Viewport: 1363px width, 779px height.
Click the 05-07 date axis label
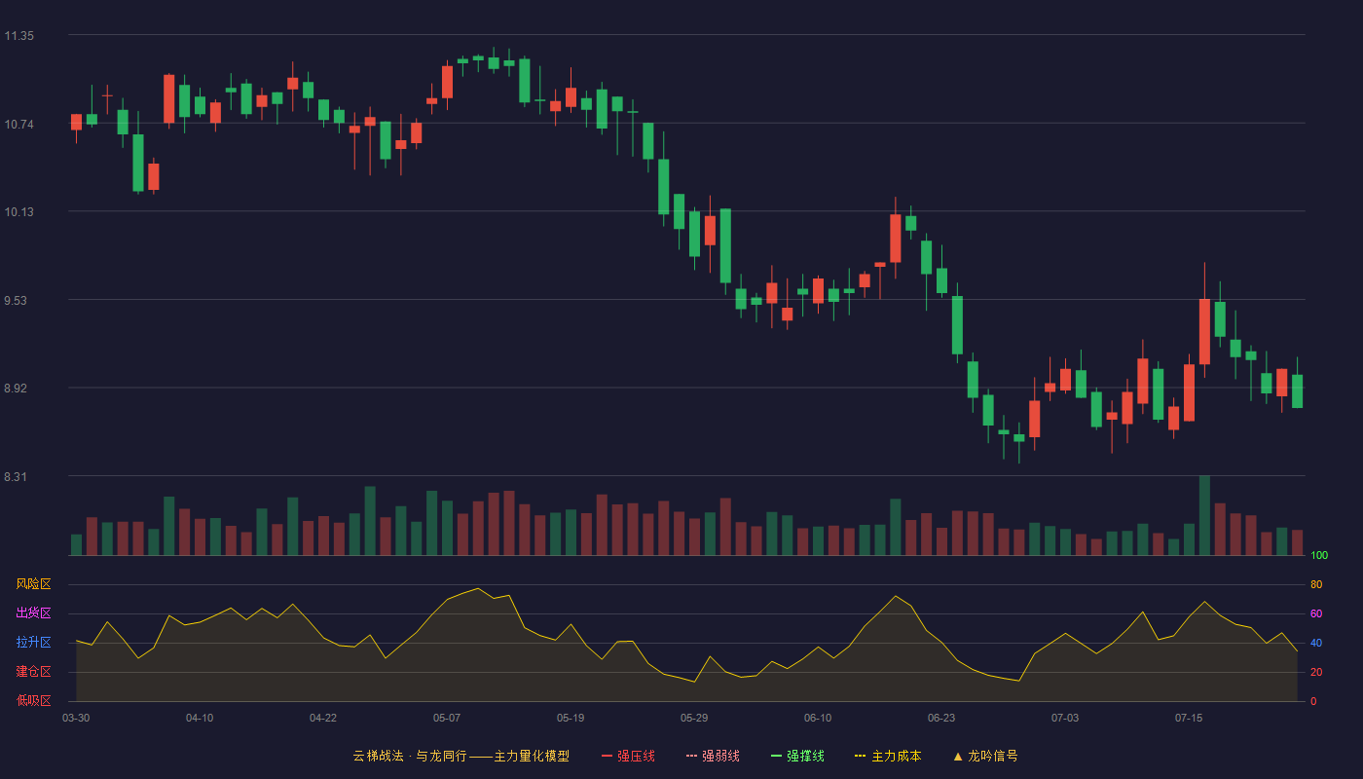tap(447, 718)
